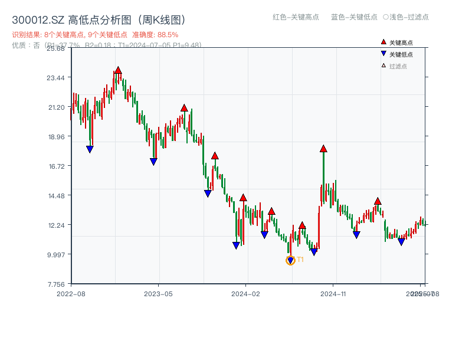
Task: Click the lowest candle near the 9.997 gridline
Action: click(x=290, y=254)
